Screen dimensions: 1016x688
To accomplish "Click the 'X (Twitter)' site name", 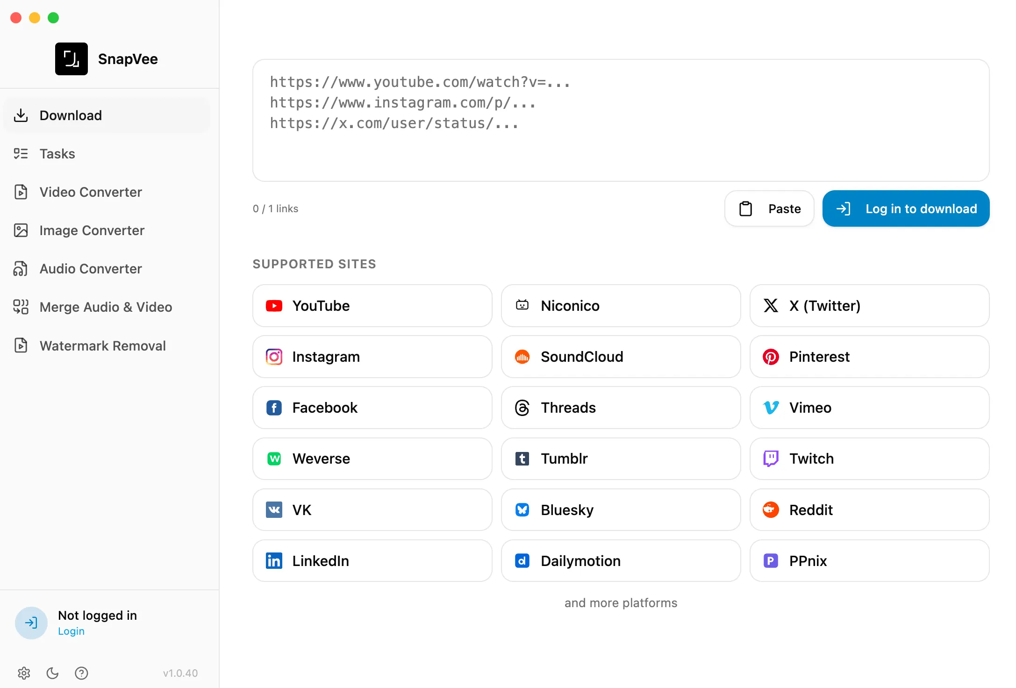I will point(825,306).
